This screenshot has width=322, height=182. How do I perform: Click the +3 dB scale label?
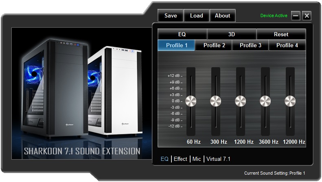tap(175, 95)
